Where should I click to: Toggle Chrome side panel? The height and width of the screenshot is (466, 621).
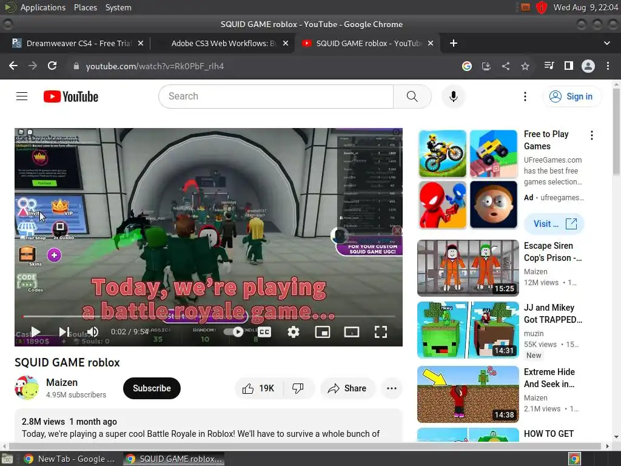569,66
